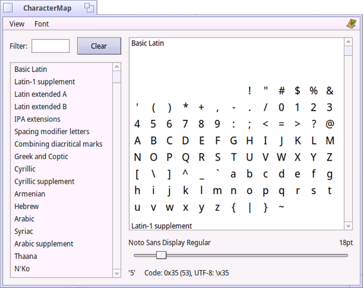Select the '^' caret character
The width and height of the screenshot is (363, 288).
coord(186,172)
